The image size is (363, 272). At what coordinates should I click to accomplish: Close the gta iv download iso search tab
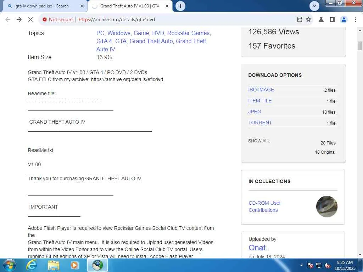click(x=82, y=6)
